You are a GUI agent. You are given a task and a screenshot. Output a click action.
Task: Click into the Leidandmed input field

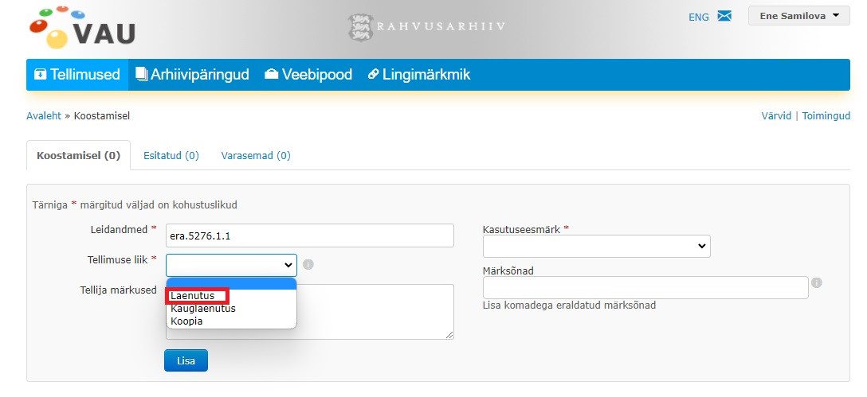coord(309,236)
